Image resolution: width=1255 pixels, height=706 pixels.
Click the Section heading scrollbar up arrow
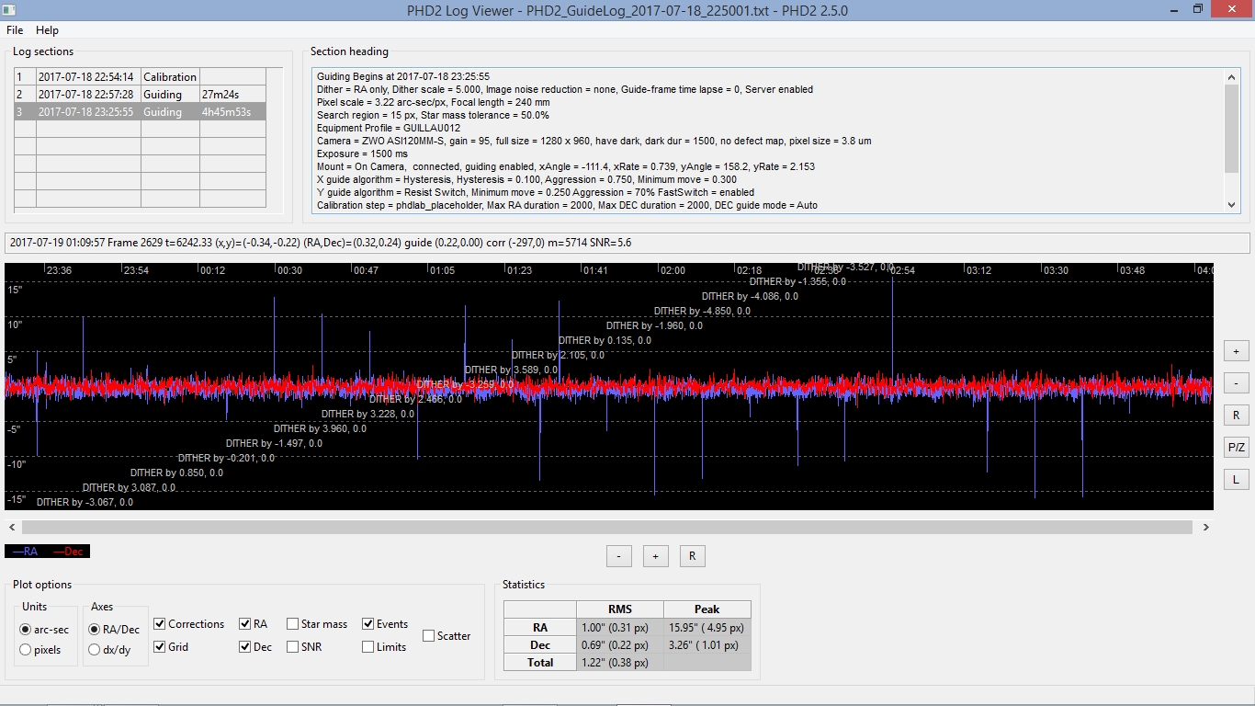(1232, 77)
